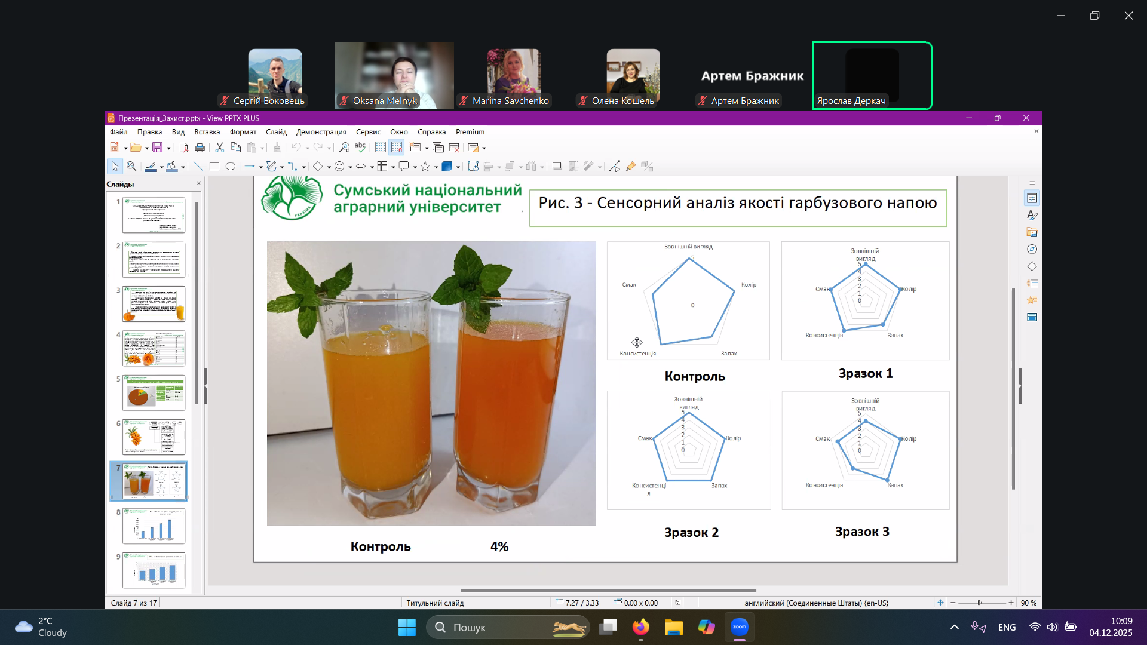This screenshot has height=645, width=1147.
Task: Expand the Symbol Shapes smiley dropdown
Action: point(350,167)
